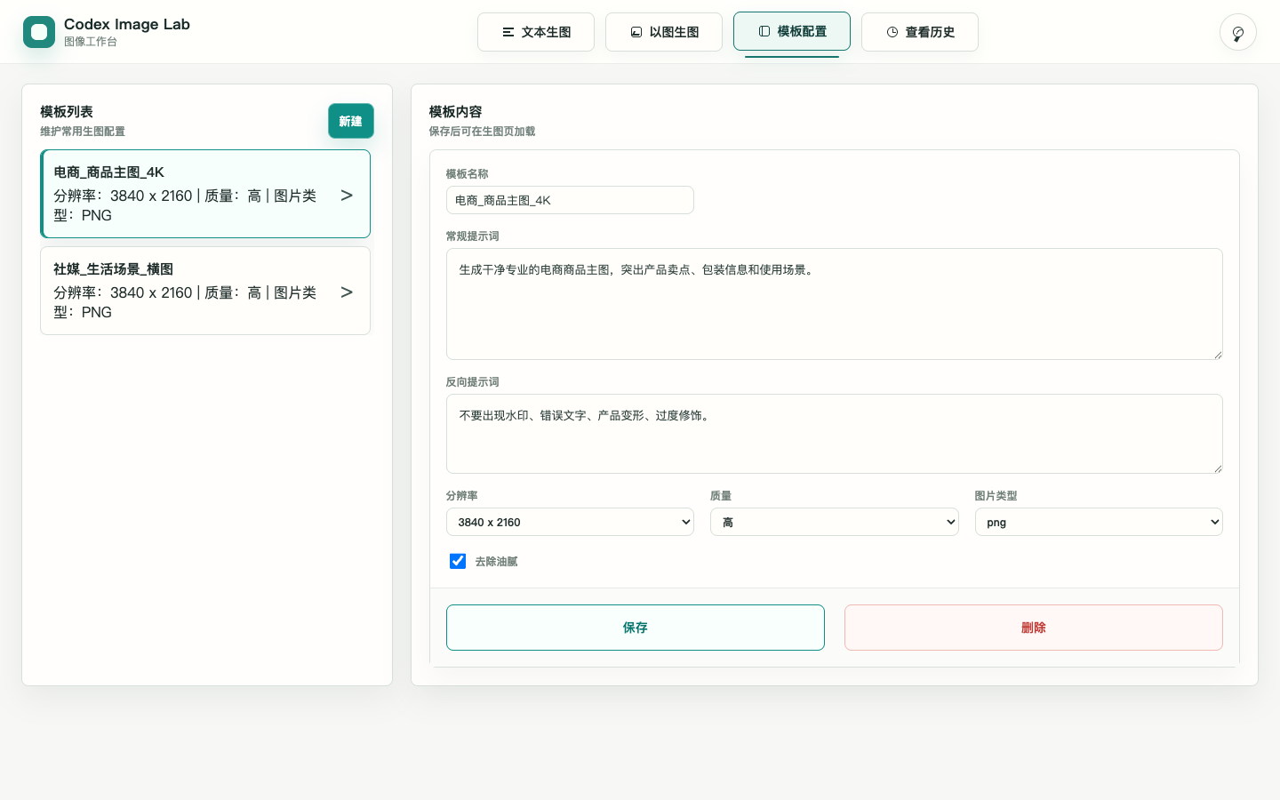
Task: Open the 质量 dropdown showing 高
Action: tap(835, 522)
